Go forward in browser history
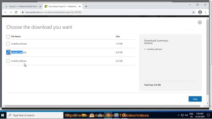The height and width of the screenshot is (119, 212). [x=11, y=12]
